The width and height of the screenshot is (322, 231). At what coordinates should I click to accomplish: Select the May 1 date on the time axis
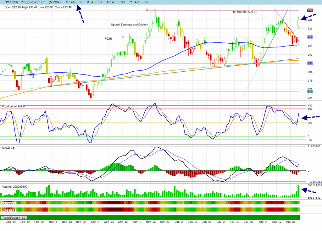point(137,222)
